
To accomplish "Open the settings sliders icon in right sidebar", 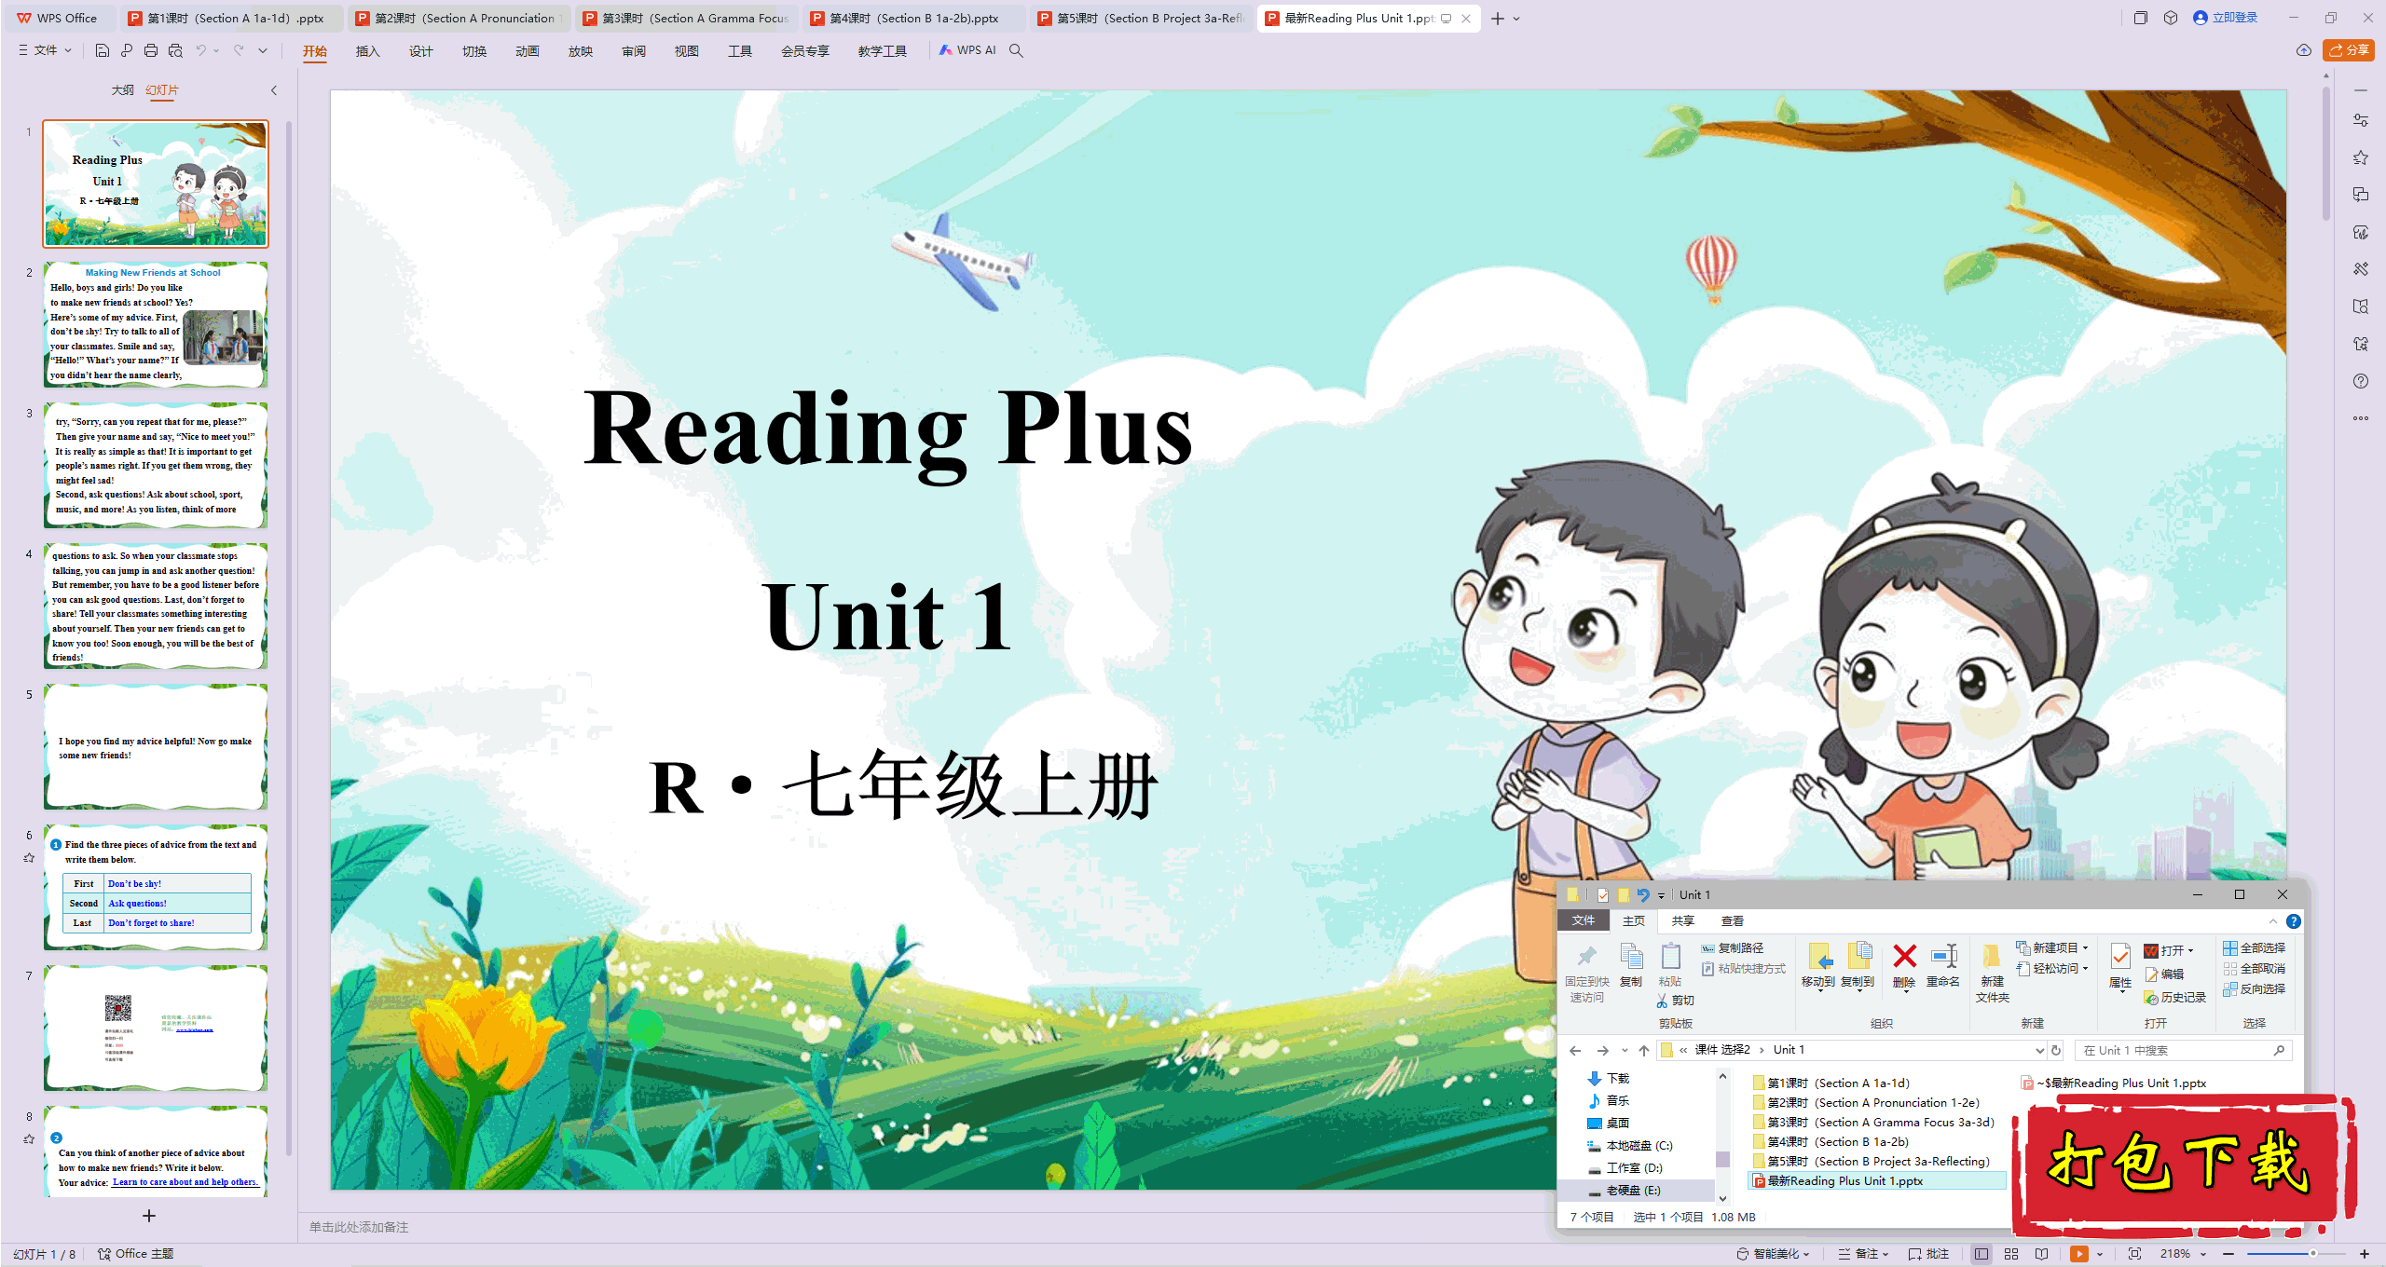I will (x=2361, y=120).
